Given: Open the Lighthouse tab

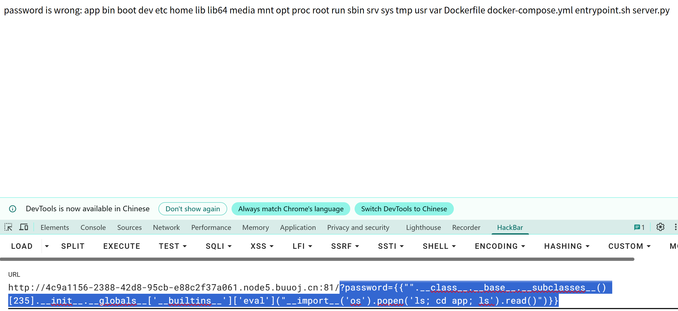Looking at the screenshot, I should [x=423, y=227].
